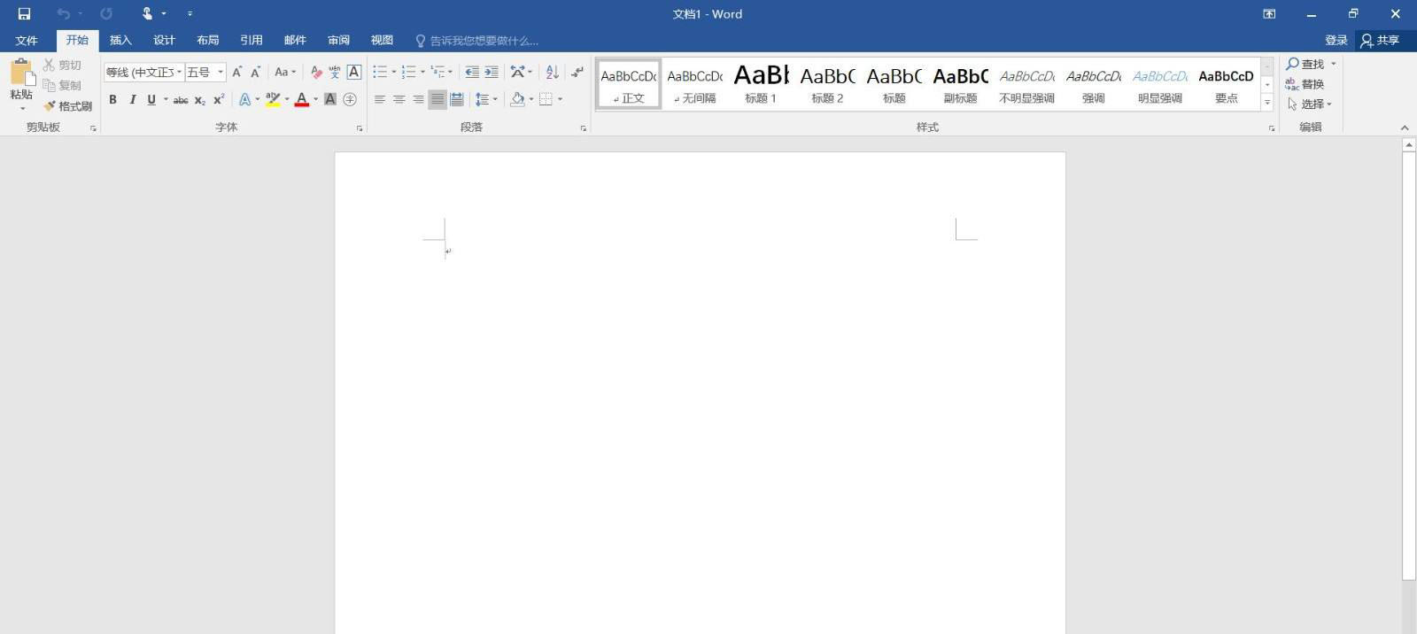The height and width of the screenshot is (634, 1417).
Task: Toggle Italic formatting
Action: pos(132,99)
